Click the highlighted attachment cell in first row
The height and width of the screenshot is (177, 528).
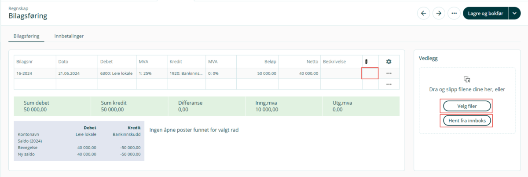[x=370, y=73]
